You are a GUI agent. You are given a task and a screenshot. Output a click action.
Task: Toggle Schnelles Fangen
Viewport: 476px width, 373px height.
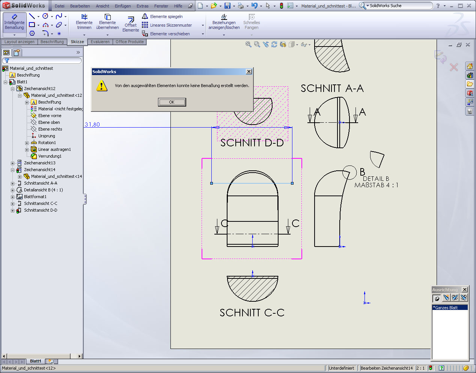coord(252,22)
